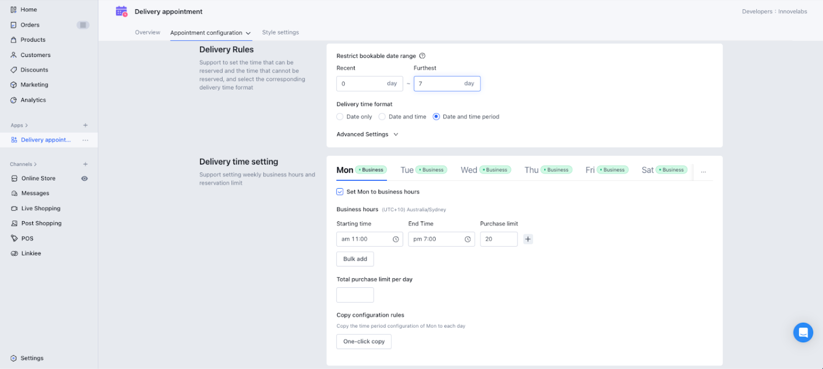
Task: Show more weekday tabs via the ellipsis
Action: (x=703, y=171)
